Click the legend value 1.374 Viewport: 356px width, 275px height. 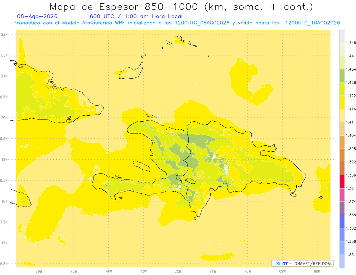point(351,202)
